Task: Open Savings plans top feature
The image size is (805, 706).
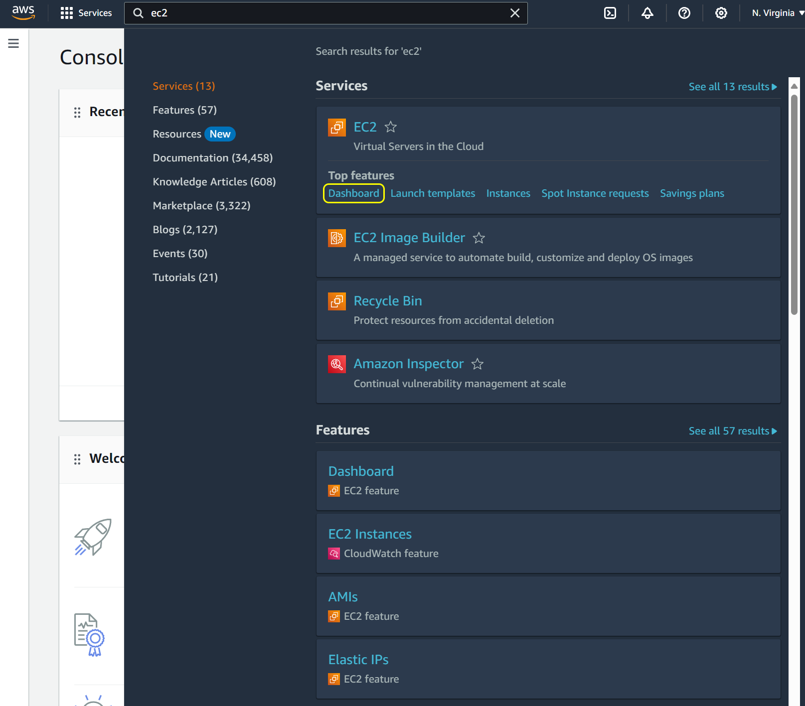Action: pos(692,193)
